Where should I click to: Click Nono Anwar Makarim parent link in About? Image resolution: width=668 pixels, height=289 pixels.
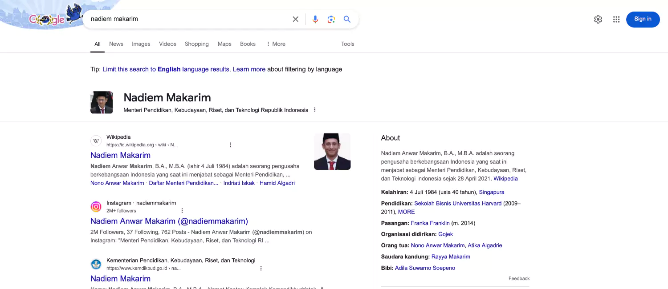pos(438,245)
